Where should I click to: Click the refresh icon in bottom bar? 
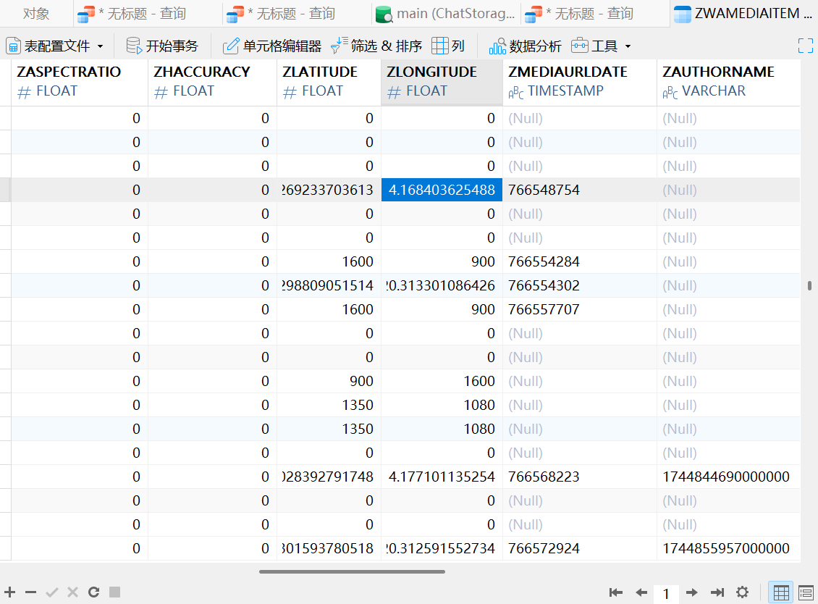pyautogui.click(x=94, y=592)
